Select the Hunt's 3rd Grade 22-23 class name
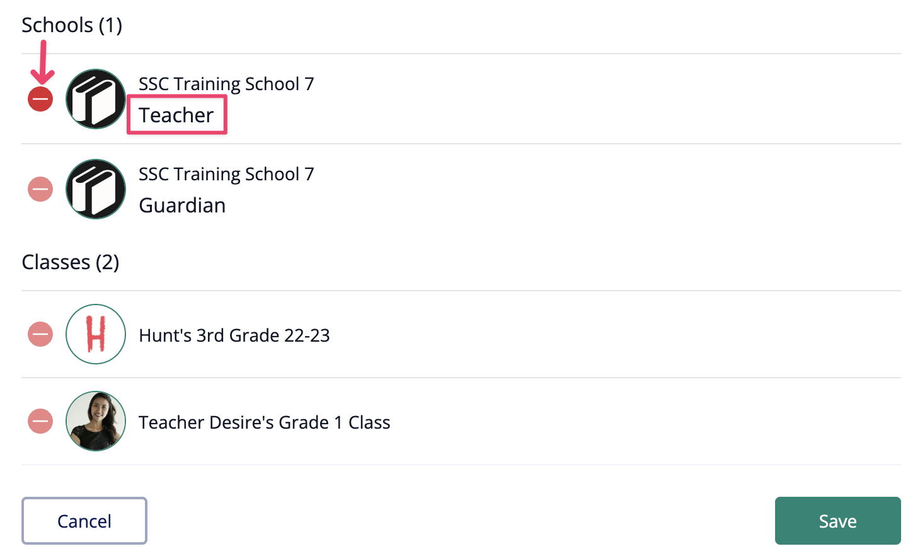920x551 pixels. [x=234, y=335]
